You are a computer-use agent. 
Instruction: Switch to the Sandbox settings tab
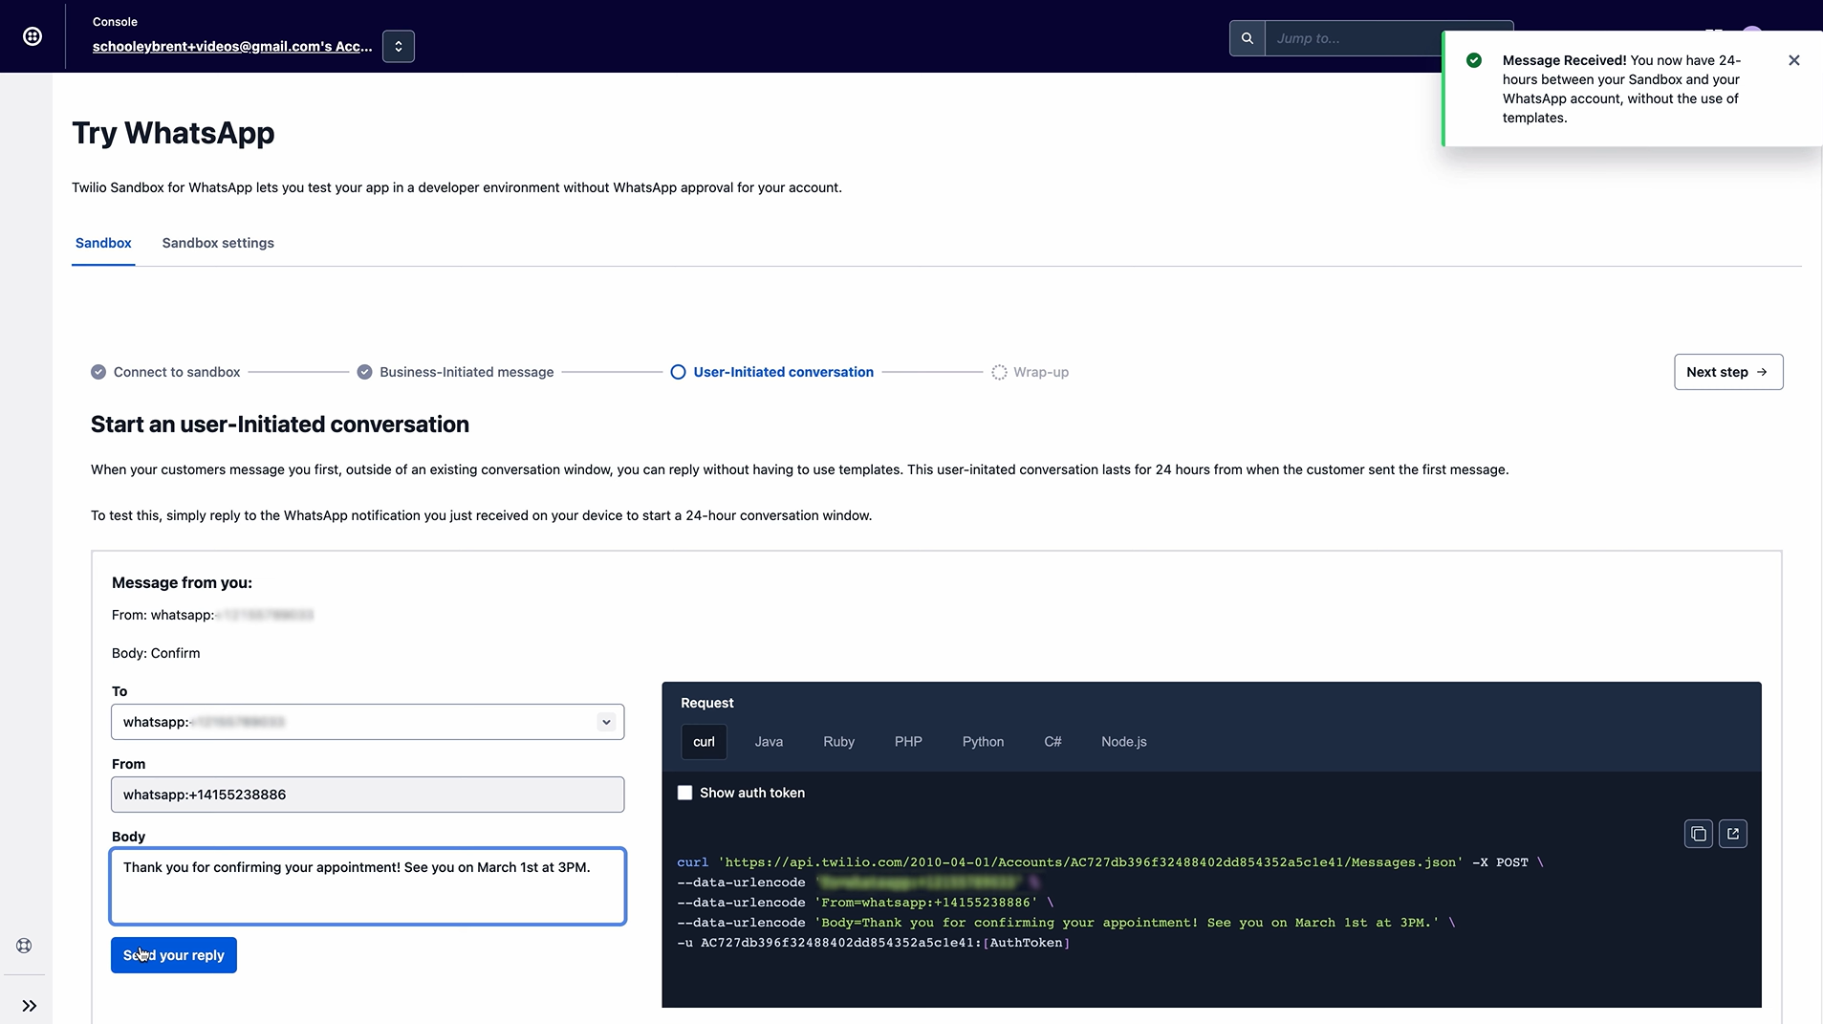[218, 243]
